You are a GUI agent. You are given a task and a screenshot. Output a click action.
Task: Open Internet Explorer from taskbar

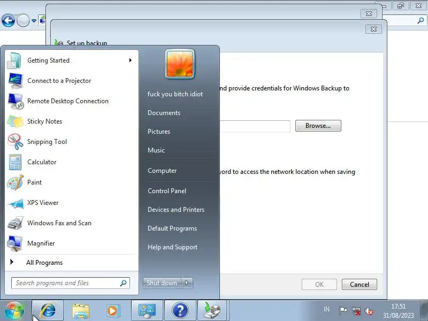point(48,310)
